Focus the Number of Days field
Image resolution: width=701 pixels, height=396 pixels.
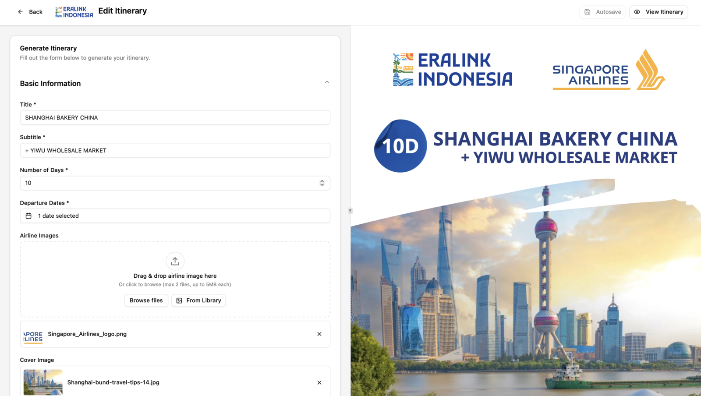(175, 183)
